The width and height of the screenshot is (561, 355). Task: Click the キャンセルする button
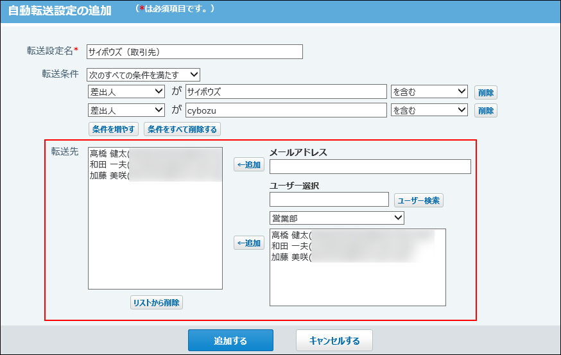[334, 340]
